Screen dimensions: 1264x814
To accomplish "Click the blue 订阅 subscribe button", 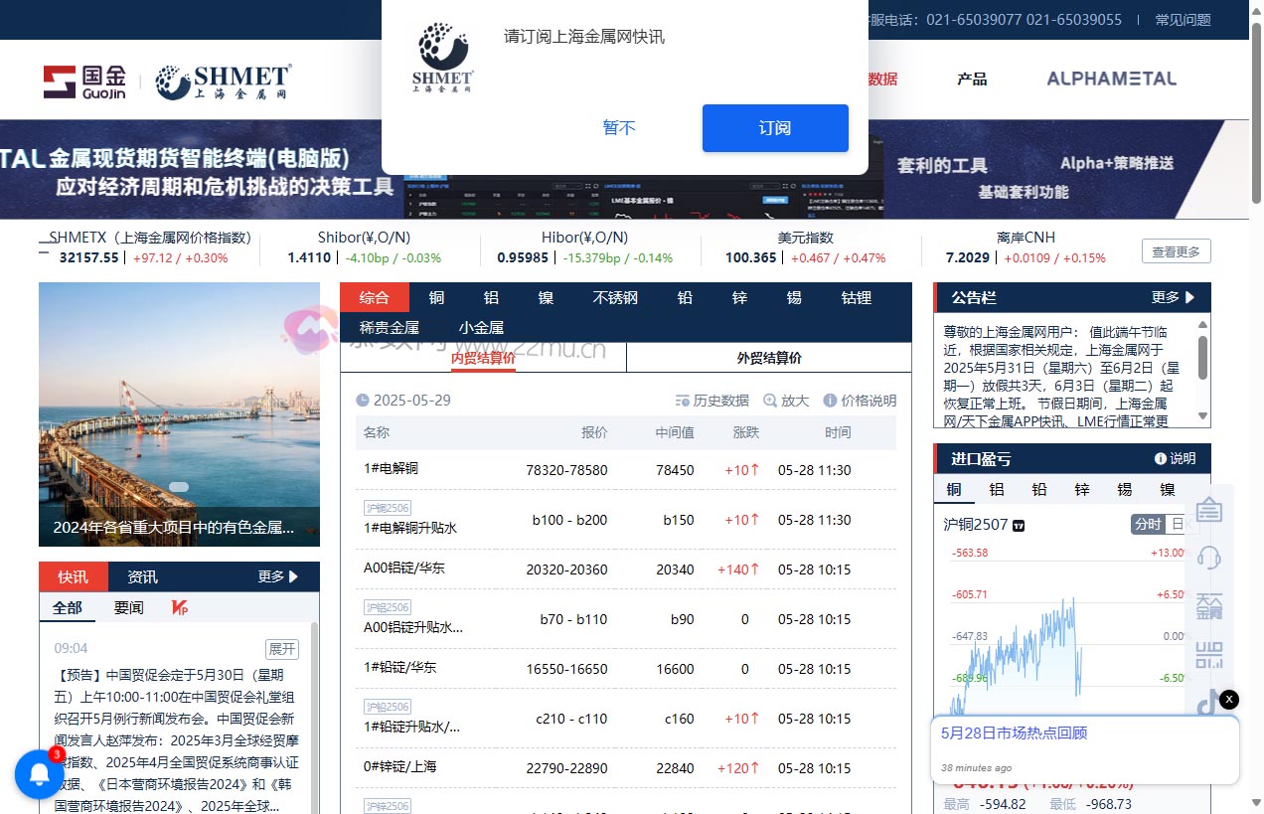I will 774,128.
